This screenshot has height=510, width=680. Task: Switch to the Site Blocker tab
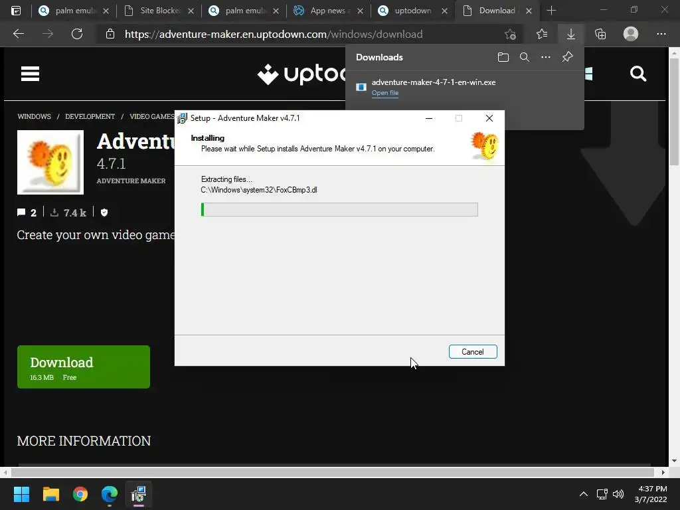pyautogui.click(x=159, y=11)
